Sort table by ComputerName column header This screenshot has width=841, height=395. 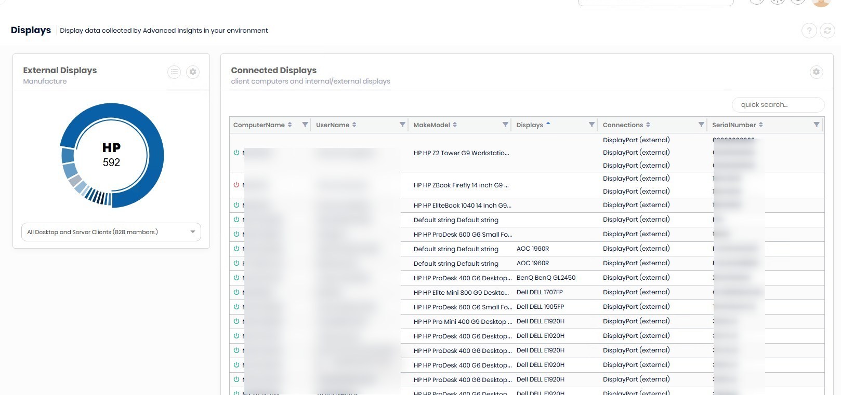(x=259, y=125)
